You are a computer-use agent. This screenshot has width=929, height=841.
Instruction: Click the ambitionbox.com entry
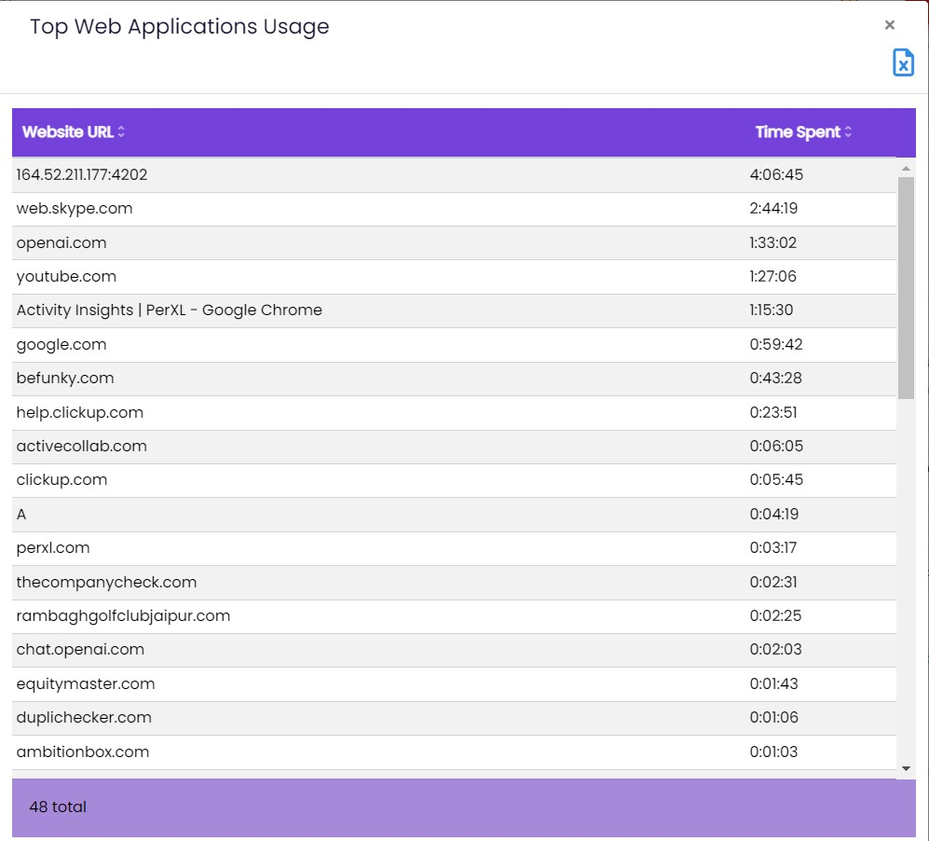click(x=83, y=751)
